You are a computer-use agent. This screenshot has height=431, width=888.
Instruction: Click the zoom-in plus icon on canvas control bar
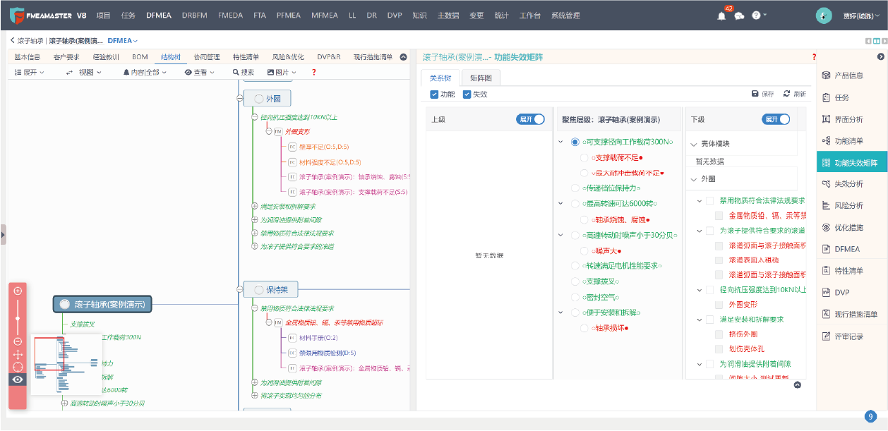coord(18,291)
